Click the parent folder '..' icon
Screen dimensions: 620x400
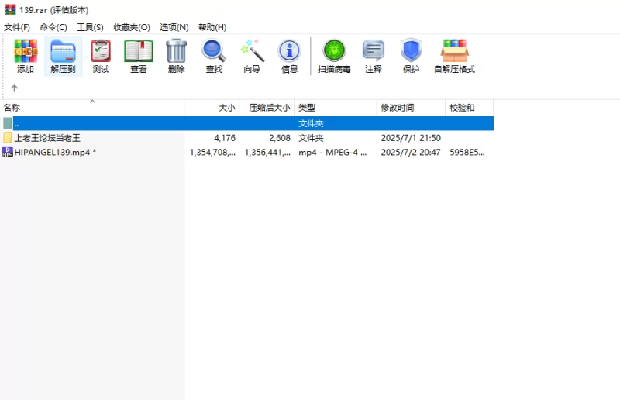tap(8, 123)
